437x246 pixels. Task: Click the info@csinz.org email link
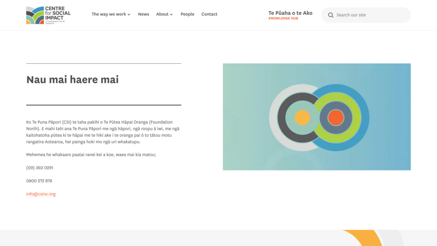click(41, 194)
